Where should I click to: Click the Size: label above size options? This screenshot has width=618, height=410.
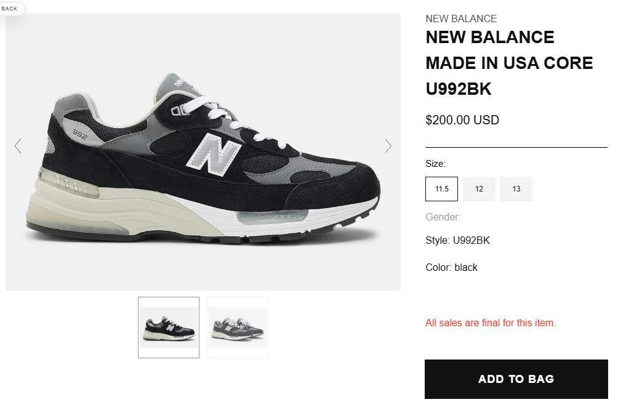pyautogui.click(x=436, y=164)
